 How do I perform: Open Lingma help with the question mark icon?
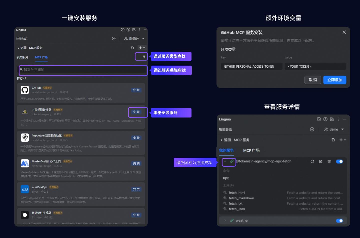128,30
